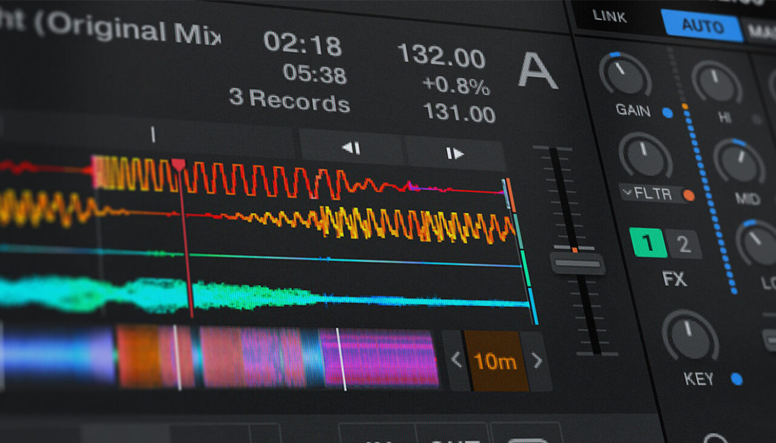
Task: Toggle the blue keylock dot beside KEY
Action: coord(736,379)
